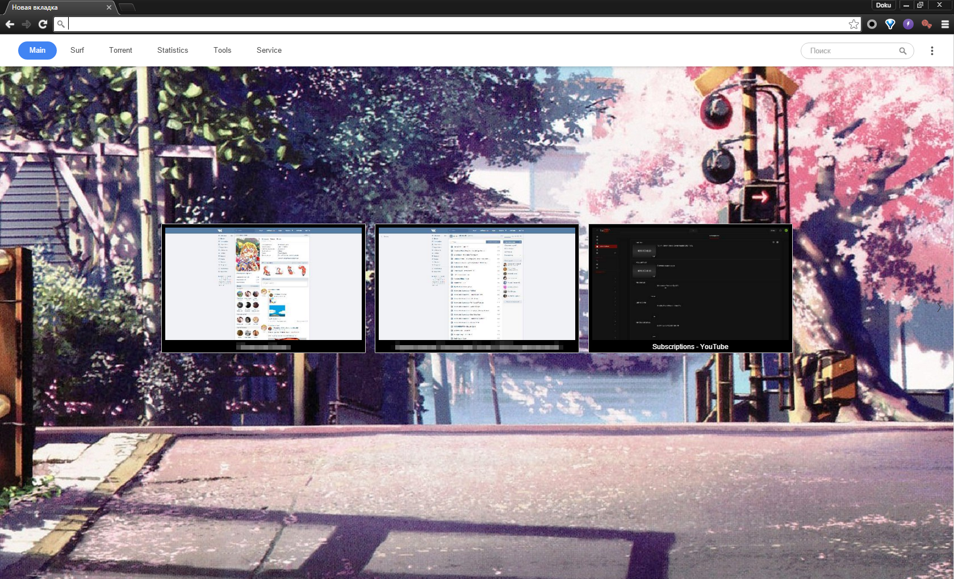This screenshot has width=954, height=579.
Task: Minimize the browser window
Action: tap(906, 5)
